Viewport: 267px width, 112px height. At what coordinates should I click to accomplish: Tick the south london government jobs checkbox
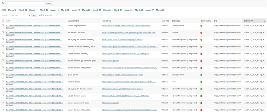3,60
